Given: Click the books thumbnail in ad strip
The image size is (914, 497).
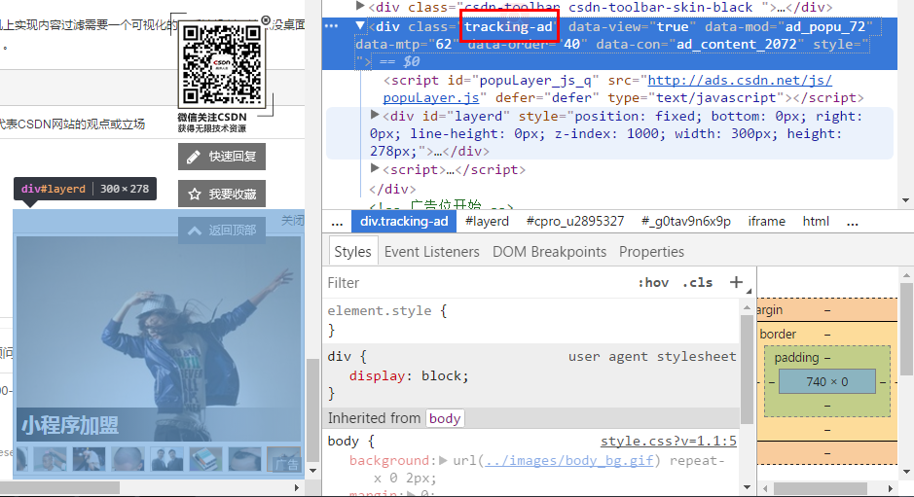Looking at the screenshot, I should 205,459.
